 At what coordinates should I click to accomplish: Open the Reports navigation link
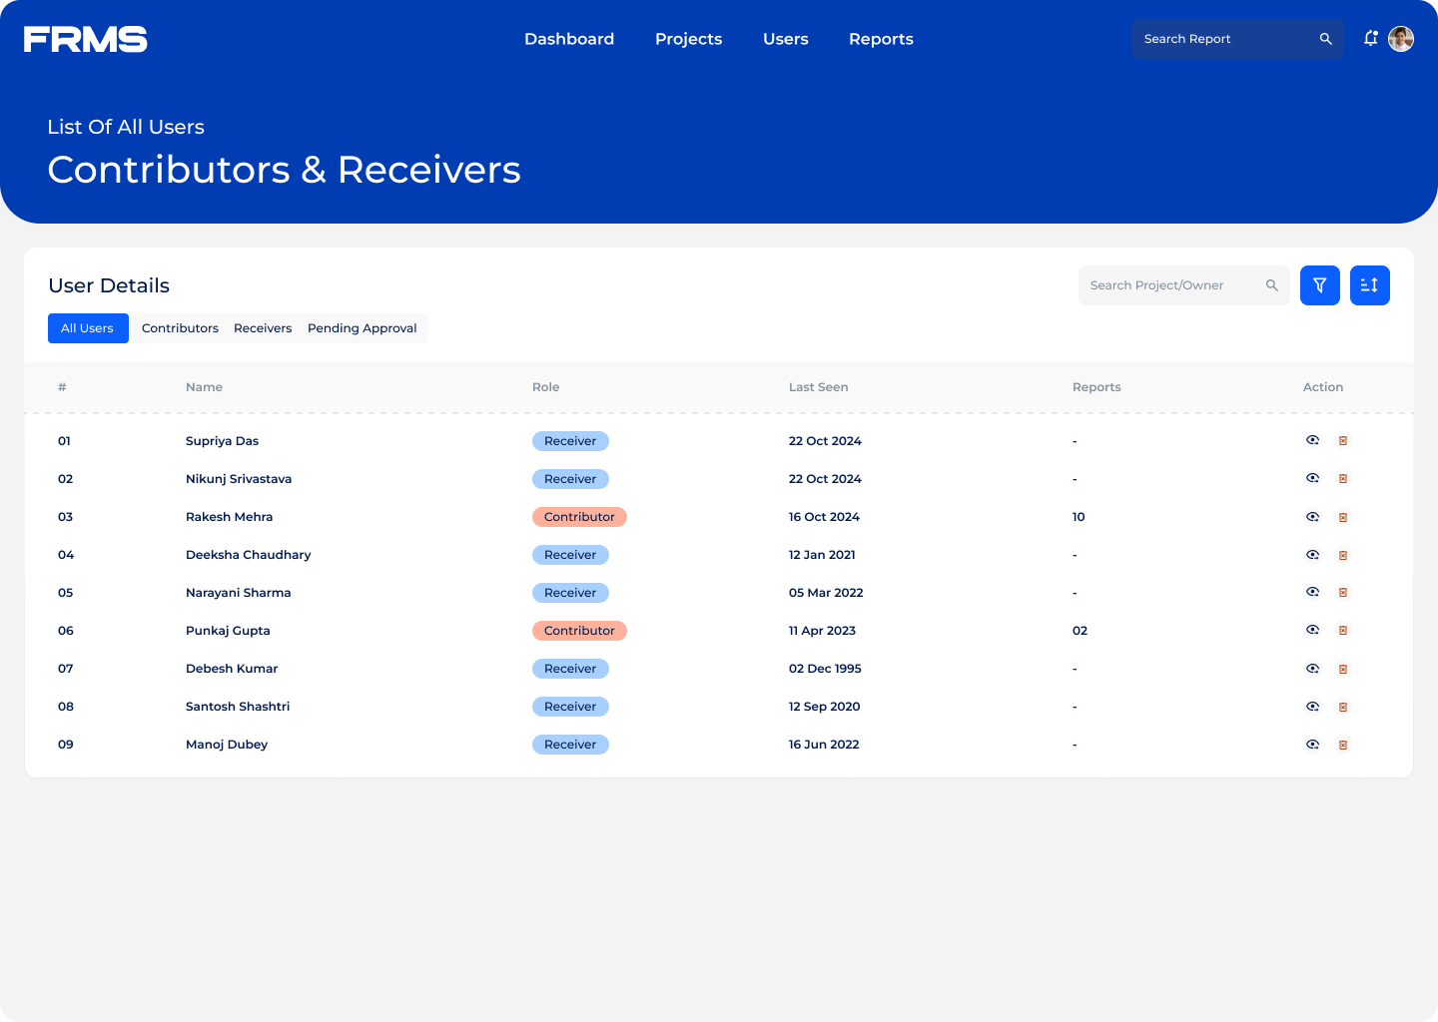tap(881, 39)
